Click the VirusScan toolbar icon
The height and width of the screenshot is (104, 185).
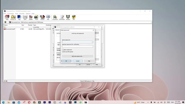click(55, 17)
